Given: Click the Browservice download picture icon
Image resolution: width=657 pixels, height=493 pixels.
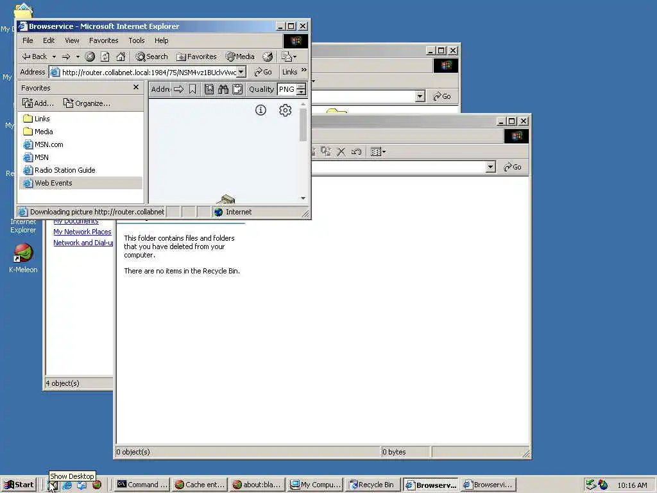Looking at the screenshot, I should pos(209,89).
